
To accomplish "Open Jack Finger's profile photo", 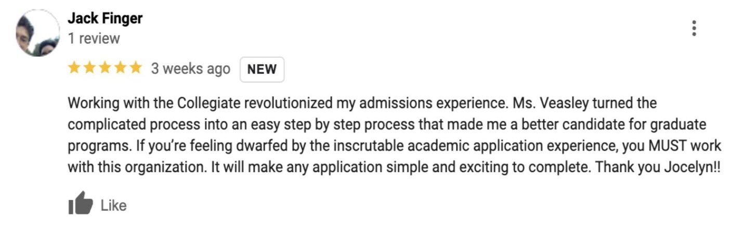I will click(x=37, y=33).
